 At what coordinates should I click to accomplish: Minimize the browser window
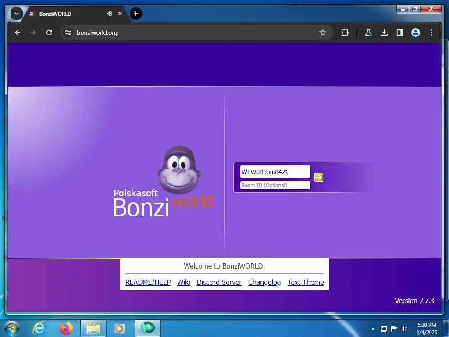click(x=403, y=9)
